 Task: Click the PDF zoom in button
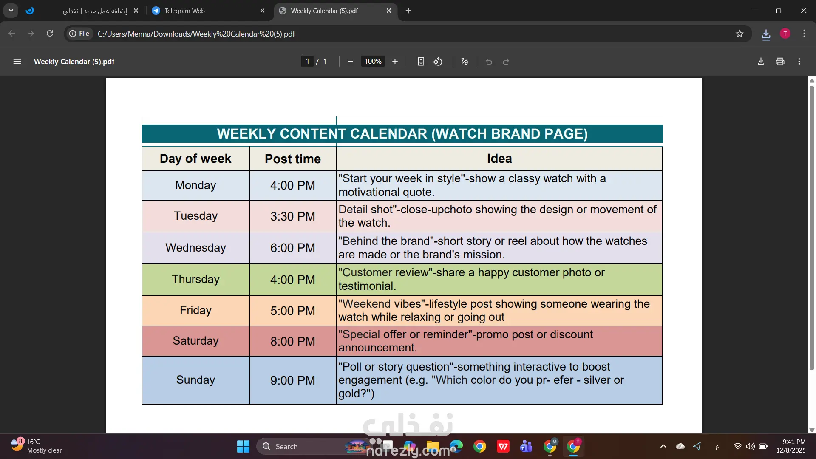click(x=395, y=62)
